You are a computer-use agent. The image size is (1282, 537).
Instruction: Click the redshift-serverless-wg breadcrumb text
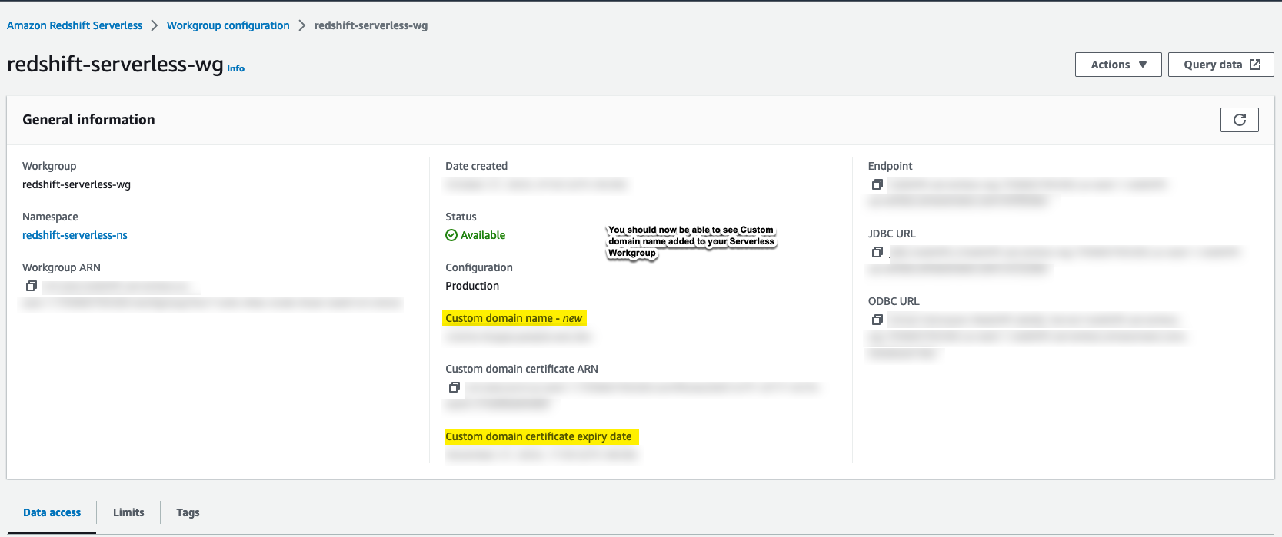(x=371, y=25)
